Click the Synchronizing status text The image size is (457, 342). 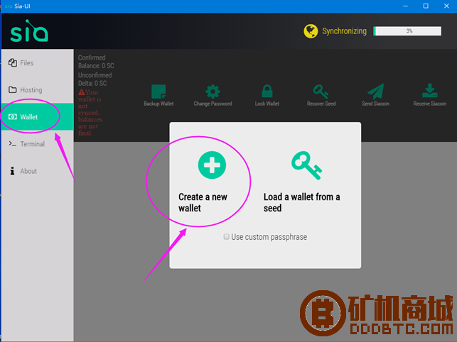[344, 31]
